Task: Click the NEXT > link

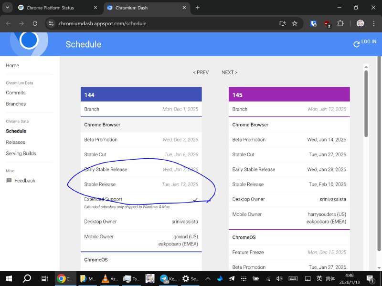Action: click(229, 72)
